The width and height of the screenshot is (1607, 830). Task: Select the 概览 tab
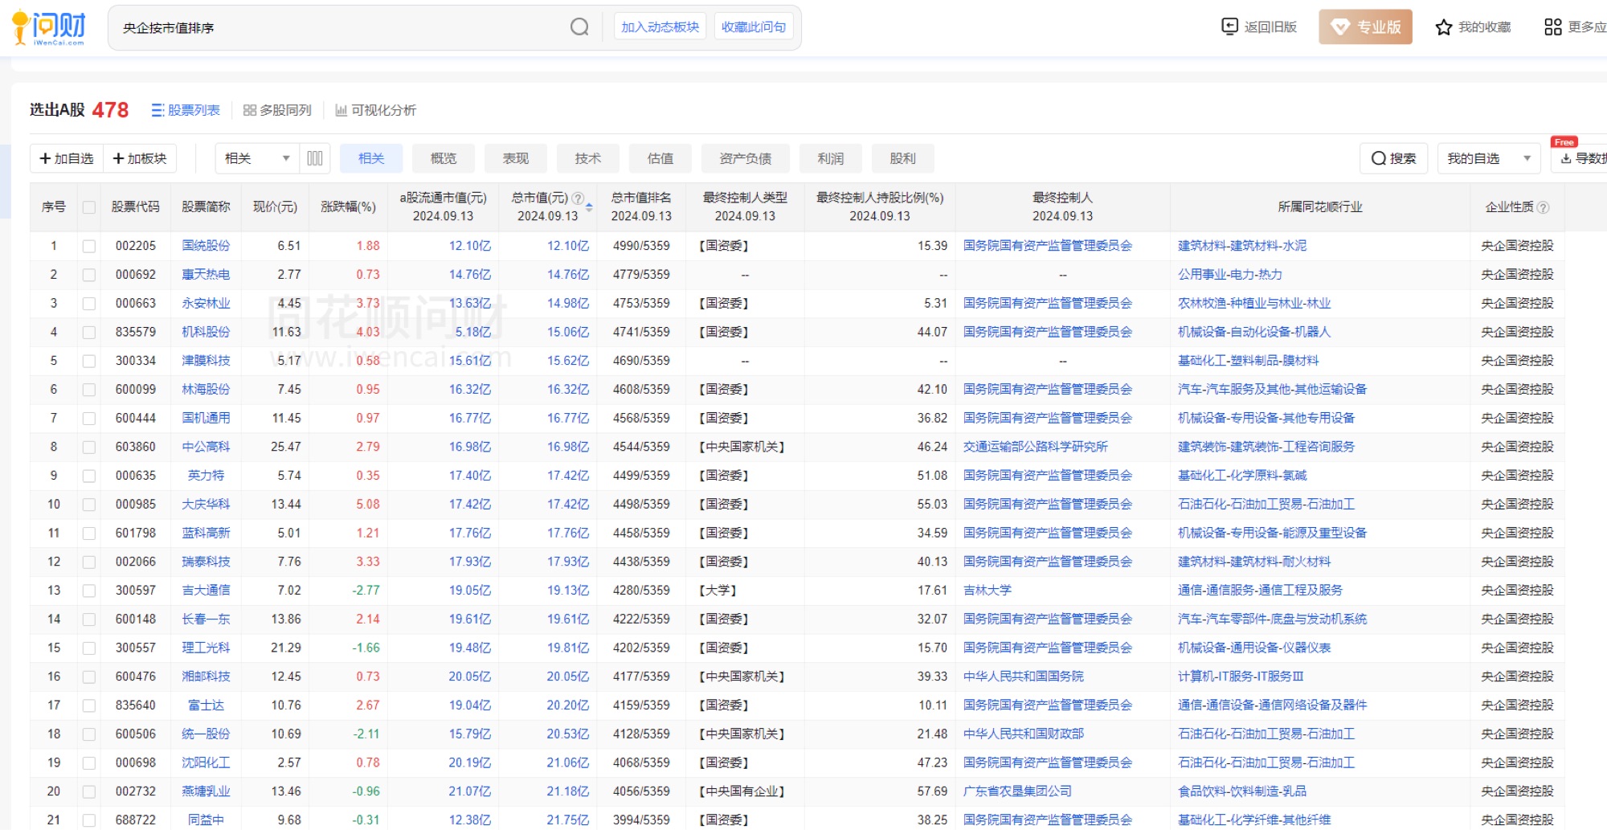pyautogui.click(x=444, y=158)
